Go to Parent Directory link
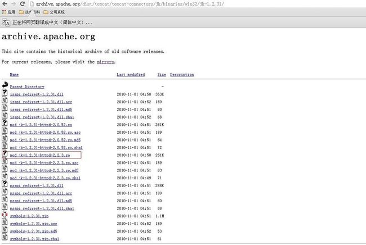Screen dimensions: 366x245 27,87
